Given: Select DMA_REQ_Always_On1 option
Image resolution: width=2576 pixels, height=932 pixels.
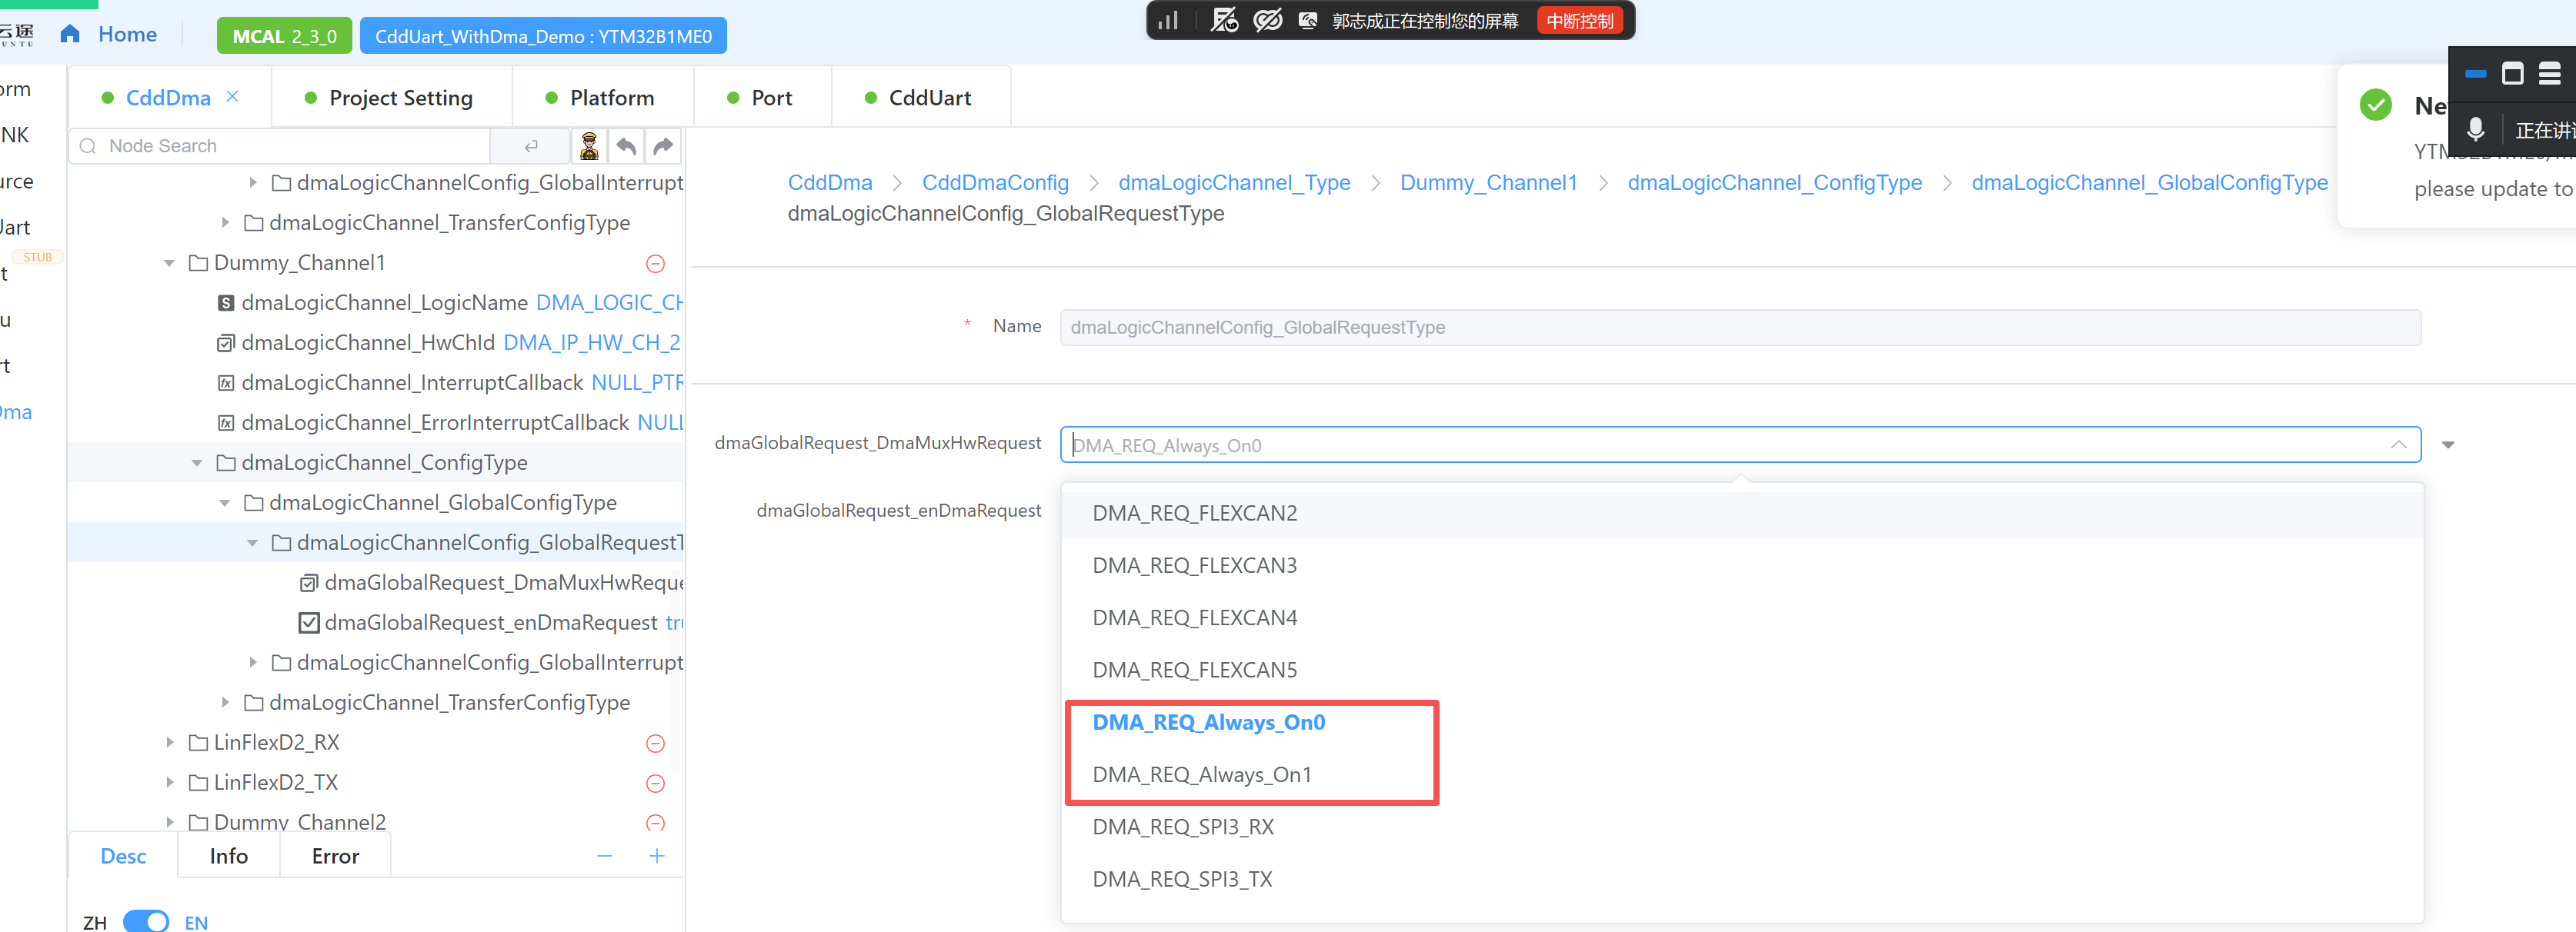Looking at the screenshot, I should [x=1201, y=774].
